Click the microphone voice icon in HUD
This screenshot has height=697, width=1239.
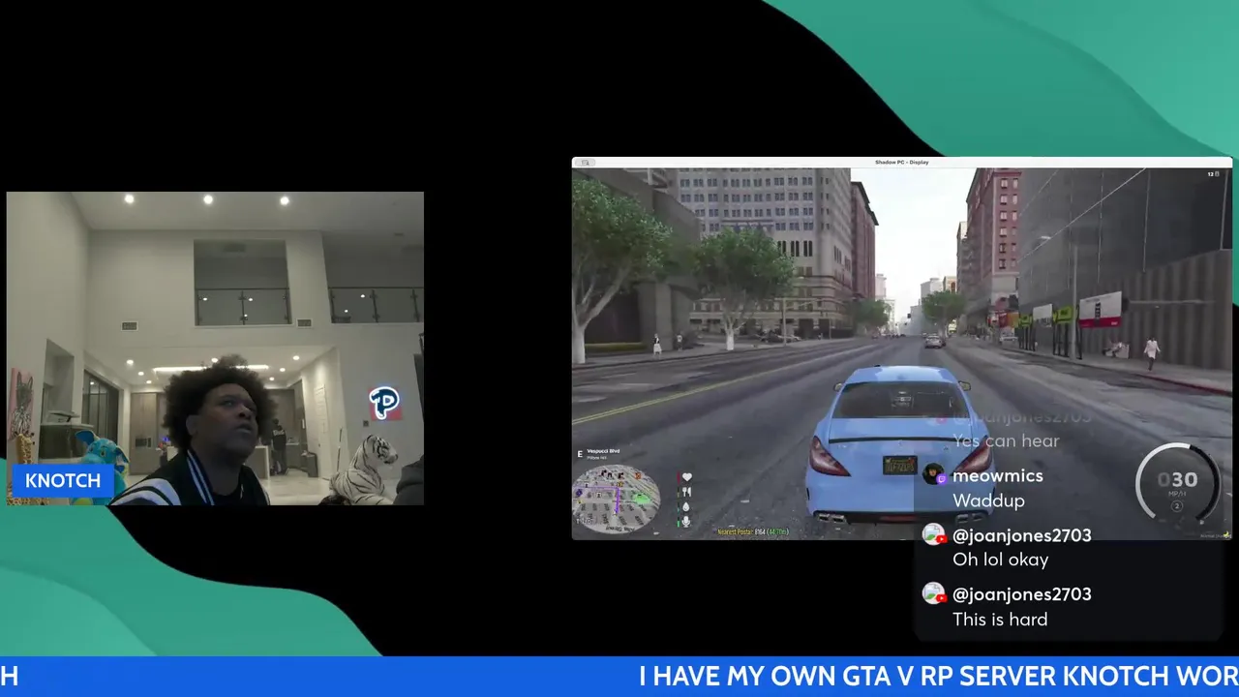pos(687,521)
